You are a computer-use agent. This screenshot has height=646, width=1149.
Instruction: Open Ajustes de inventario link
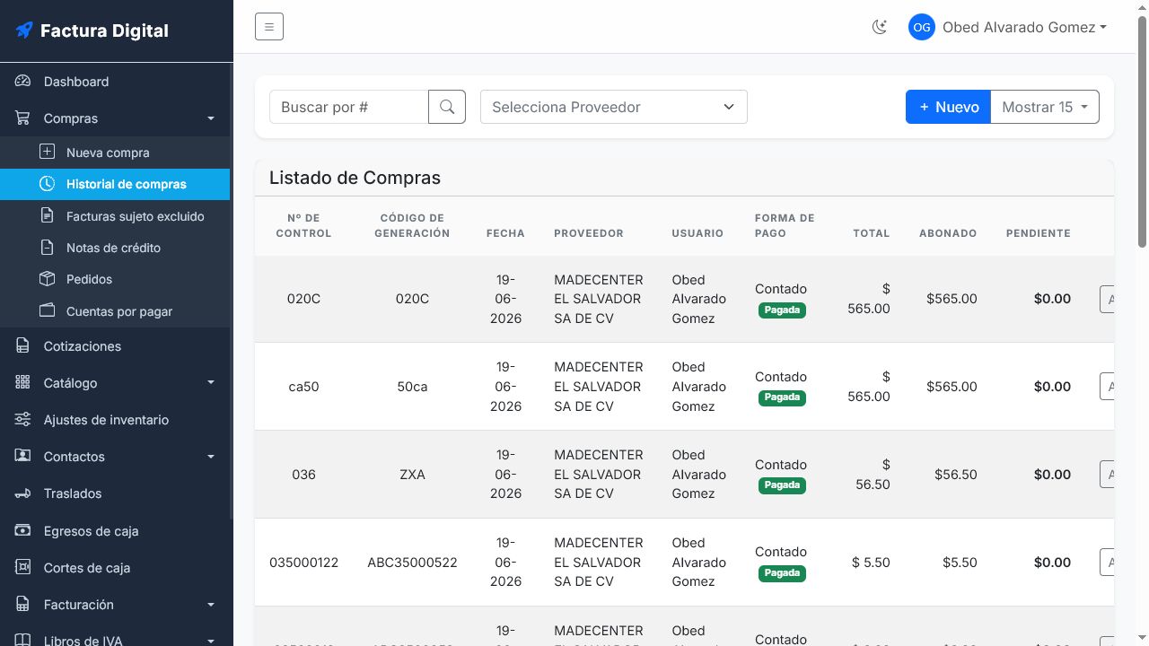click(x=115, y=420)
